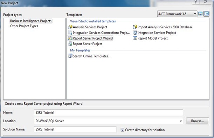
Task: Toggle Create directory for solution checkbox
Action: [123, 130]
